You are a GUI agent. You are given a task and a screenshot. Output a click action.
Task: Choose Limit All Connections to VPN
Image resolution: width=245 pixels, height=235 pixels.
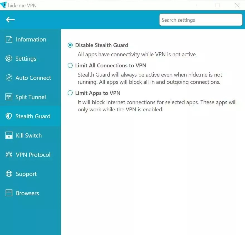(x=70, y=65)
